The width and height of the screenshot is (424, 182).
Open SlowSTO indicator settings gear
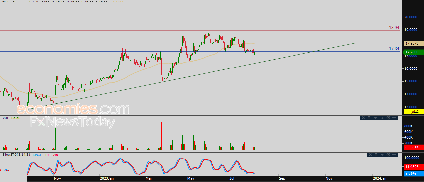point(388,155)
